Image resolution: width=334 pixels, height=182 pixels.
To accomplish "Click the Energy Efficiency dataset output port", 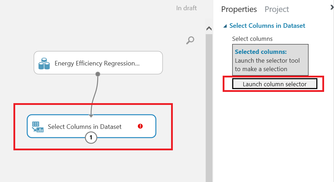I will (98, 74).
